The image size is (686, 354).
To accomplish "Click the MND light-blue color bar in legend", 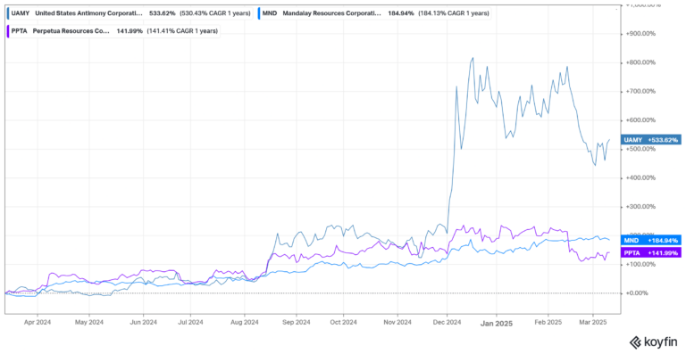I will pyautogui.click(x=259, y=13).
